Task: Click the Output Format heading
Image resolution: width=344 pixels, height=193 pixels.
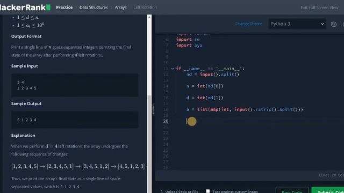Action: [26, 36]
